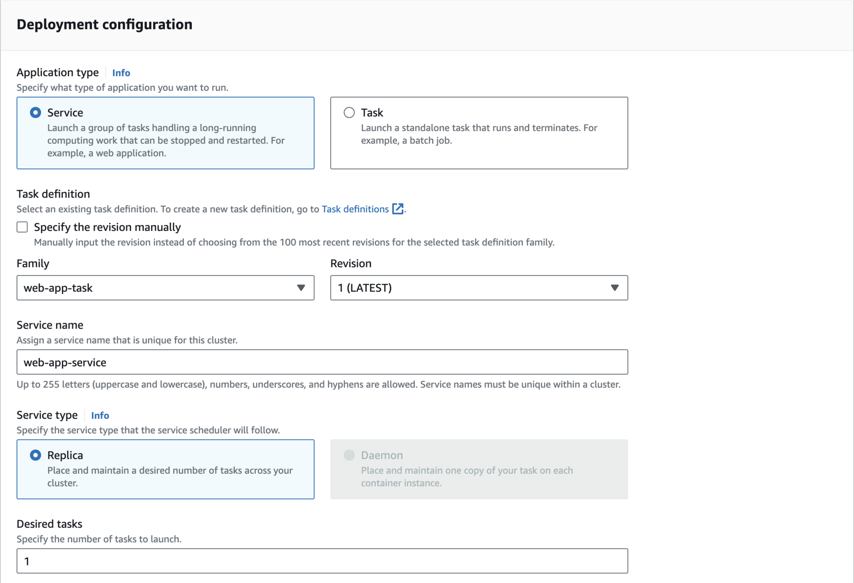Click the Family dropdown arrow icon
The height and width of the screenshot is (583, 854).
pyautogui.click(x=301, y=288)
